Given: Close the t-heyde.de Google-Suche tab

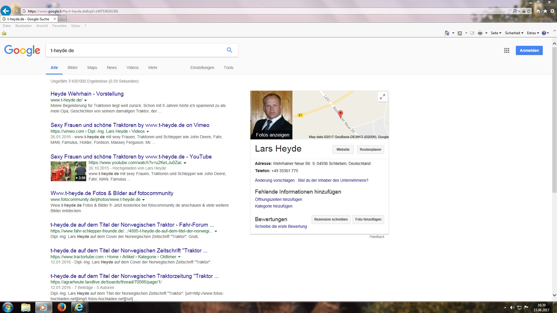Looking at the screenshot, I should point(55,19).
